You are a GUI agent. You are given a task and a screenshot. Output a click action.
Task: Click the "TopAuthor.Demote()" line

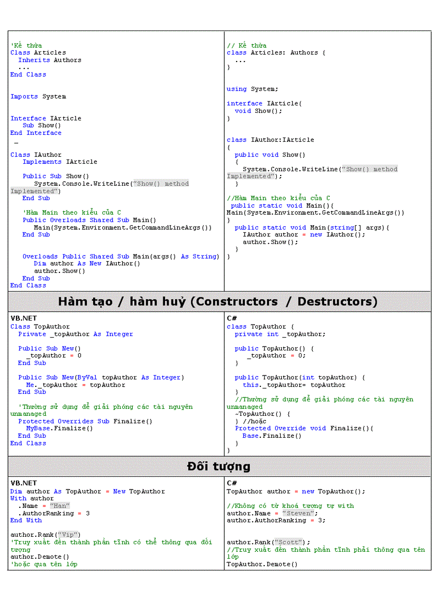tap(262, 564)
